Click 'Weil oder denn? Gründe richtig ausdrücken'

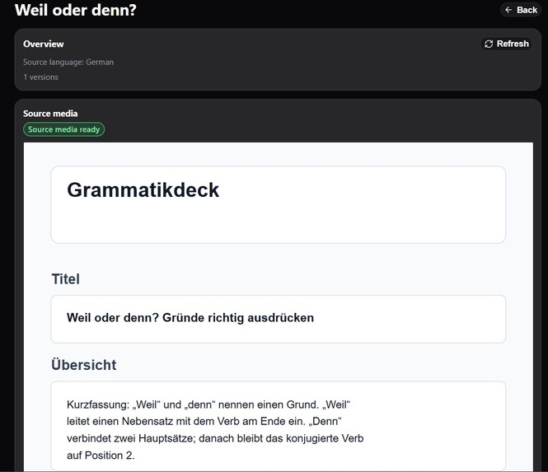pos(190,318)
